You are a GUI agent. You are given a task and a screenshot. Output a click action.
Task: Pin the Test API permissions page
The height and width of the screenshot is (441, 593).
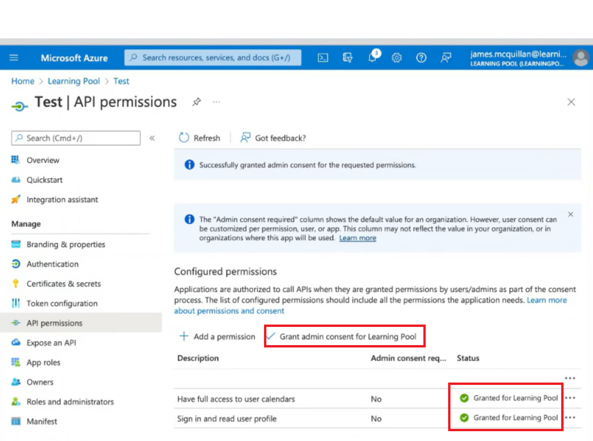pyautogui.click(x=197, y=102)
